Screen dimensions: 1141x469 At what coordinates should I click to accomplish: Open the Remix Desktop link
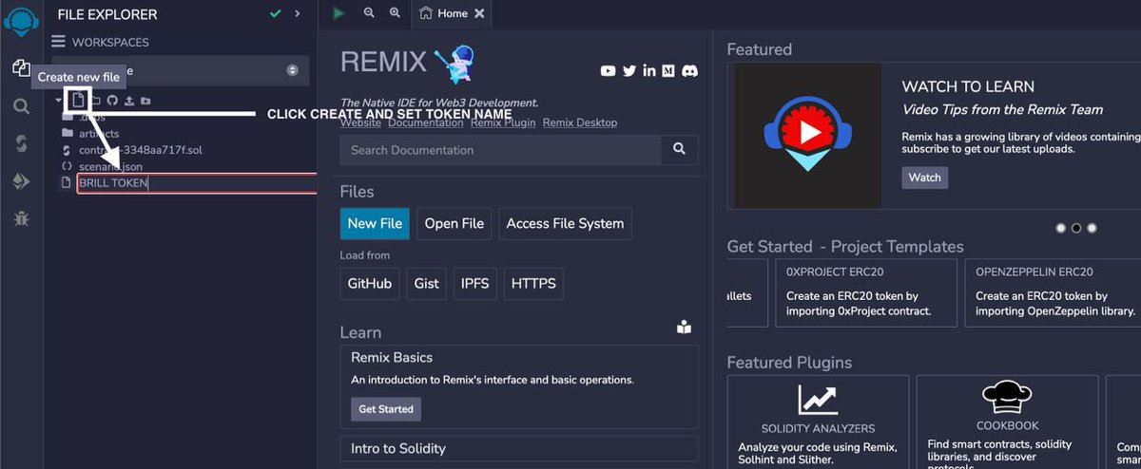[580, 122]
